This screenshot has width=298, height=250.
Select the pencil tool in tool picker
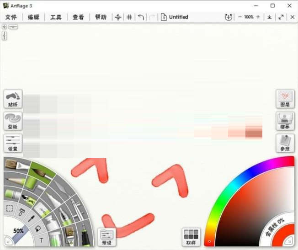[x=15, y=181]
